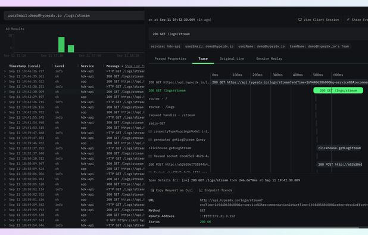This screenshot has height=235, width=368.
Task: Click timestamp Sep 11 18:50:06.006
Action: click(x=26, y=174)
